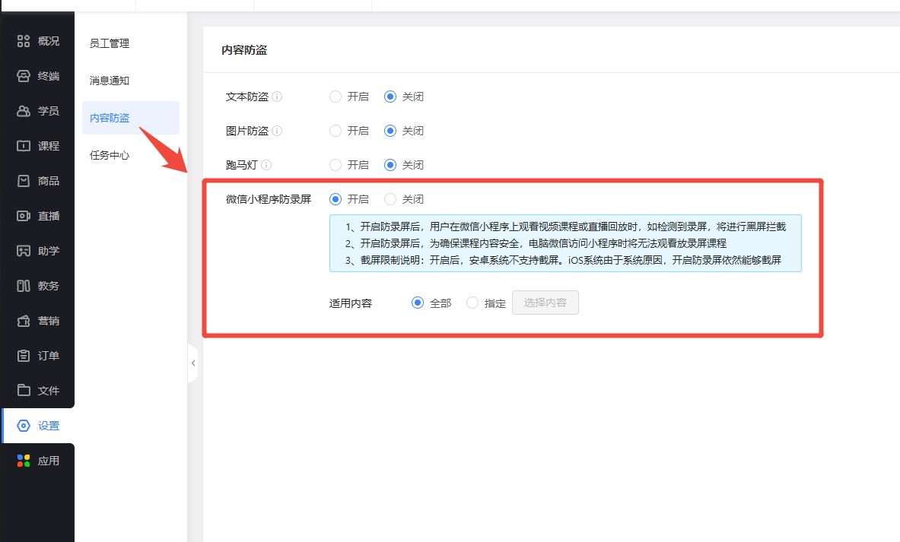
Task: Select 关闭 radio for 图片防盗
Action: [x=390, y=131]
